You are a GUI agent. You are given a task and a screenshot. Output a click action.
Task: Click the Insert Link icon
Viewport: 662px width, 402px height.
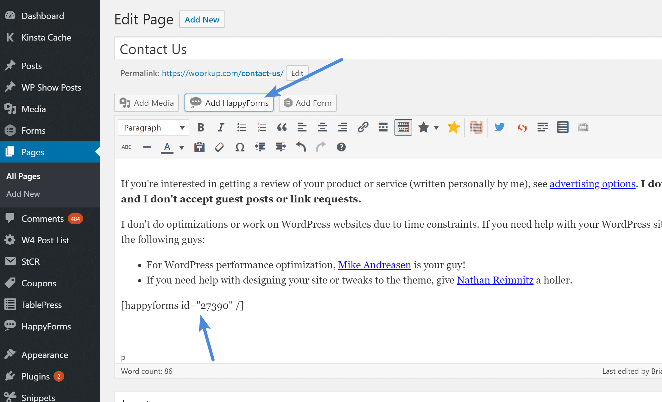[362, 127]
